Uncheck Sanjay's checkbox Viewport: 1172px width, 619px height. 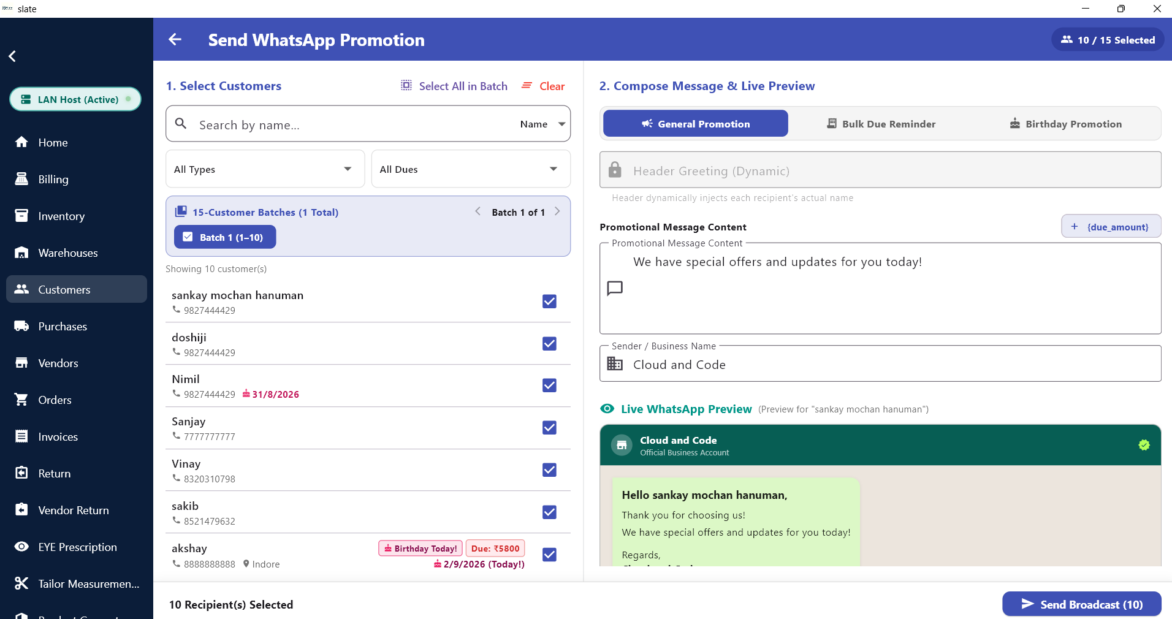tap(549, 428)
